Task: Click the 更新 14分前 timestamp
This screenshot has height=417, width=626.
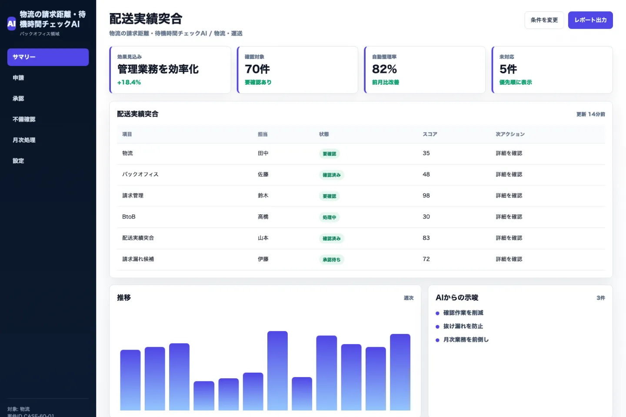Action: 591,114
